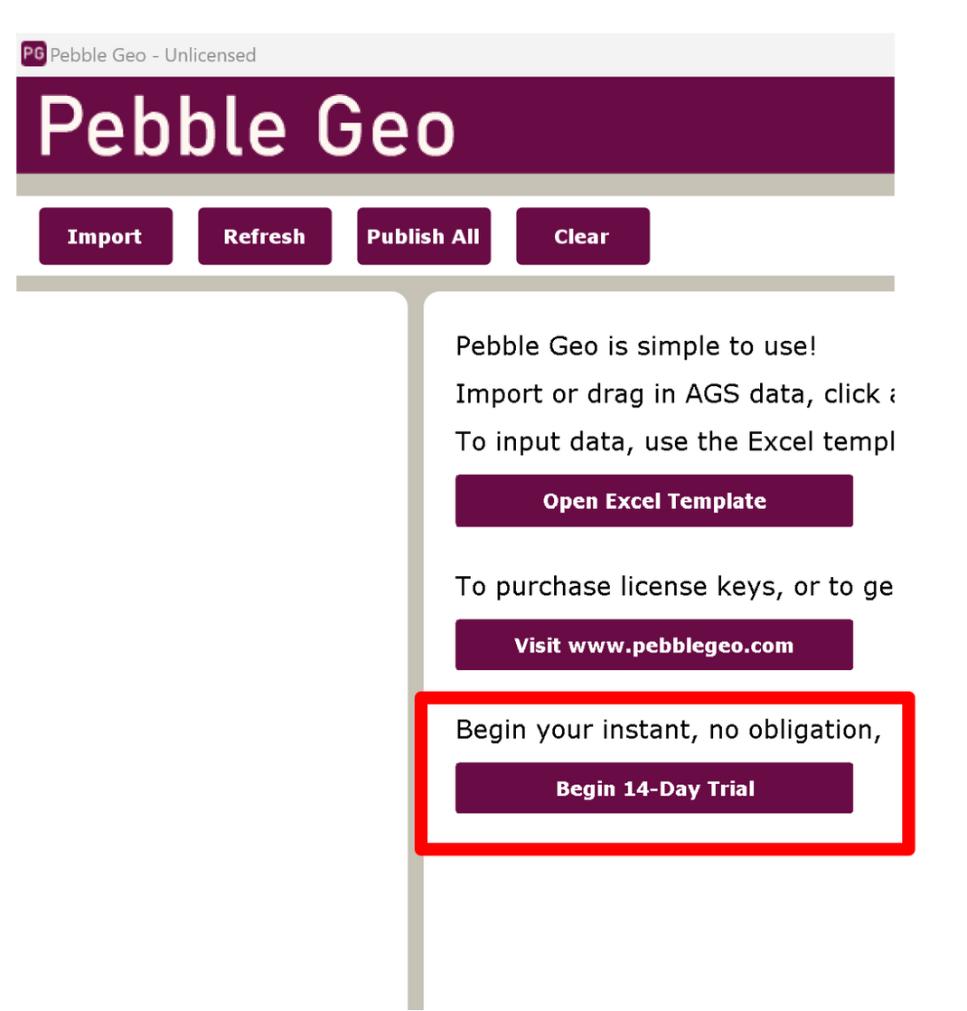Click Publish All to publish data
The height and width of the screenshot is (1011, 967).
point(423,236)
